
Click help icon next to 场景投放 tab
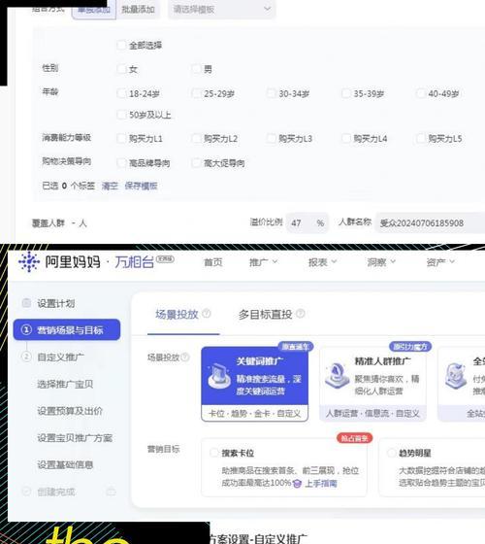(207, 313)
